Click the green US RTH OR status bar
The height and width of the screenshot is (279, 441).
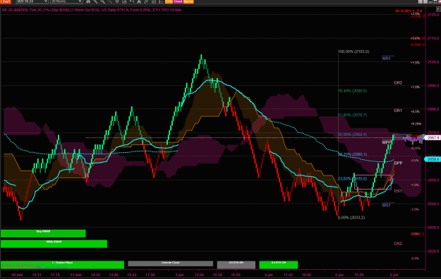[279, 265]
